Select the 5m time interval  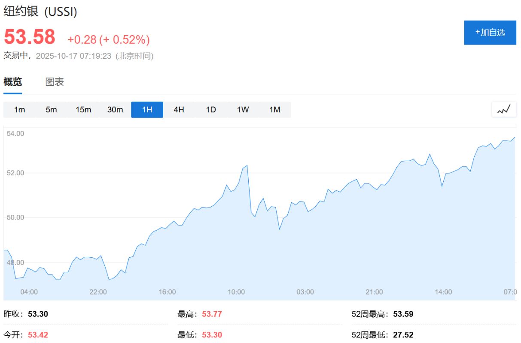(51, 110)
